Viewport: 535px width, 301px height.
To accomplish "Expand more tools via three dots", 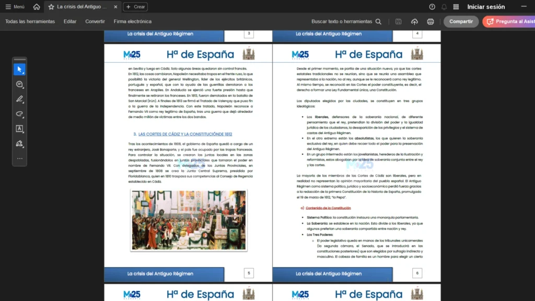I will point(19,158).
